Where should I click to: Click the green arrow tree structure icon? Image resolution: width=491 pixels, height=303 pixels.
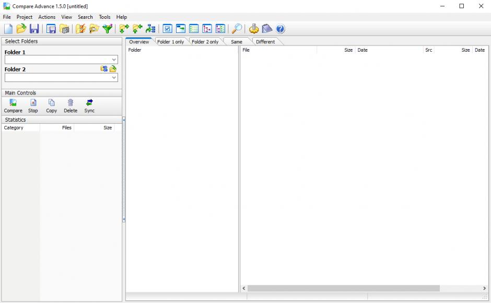[150, 29]
